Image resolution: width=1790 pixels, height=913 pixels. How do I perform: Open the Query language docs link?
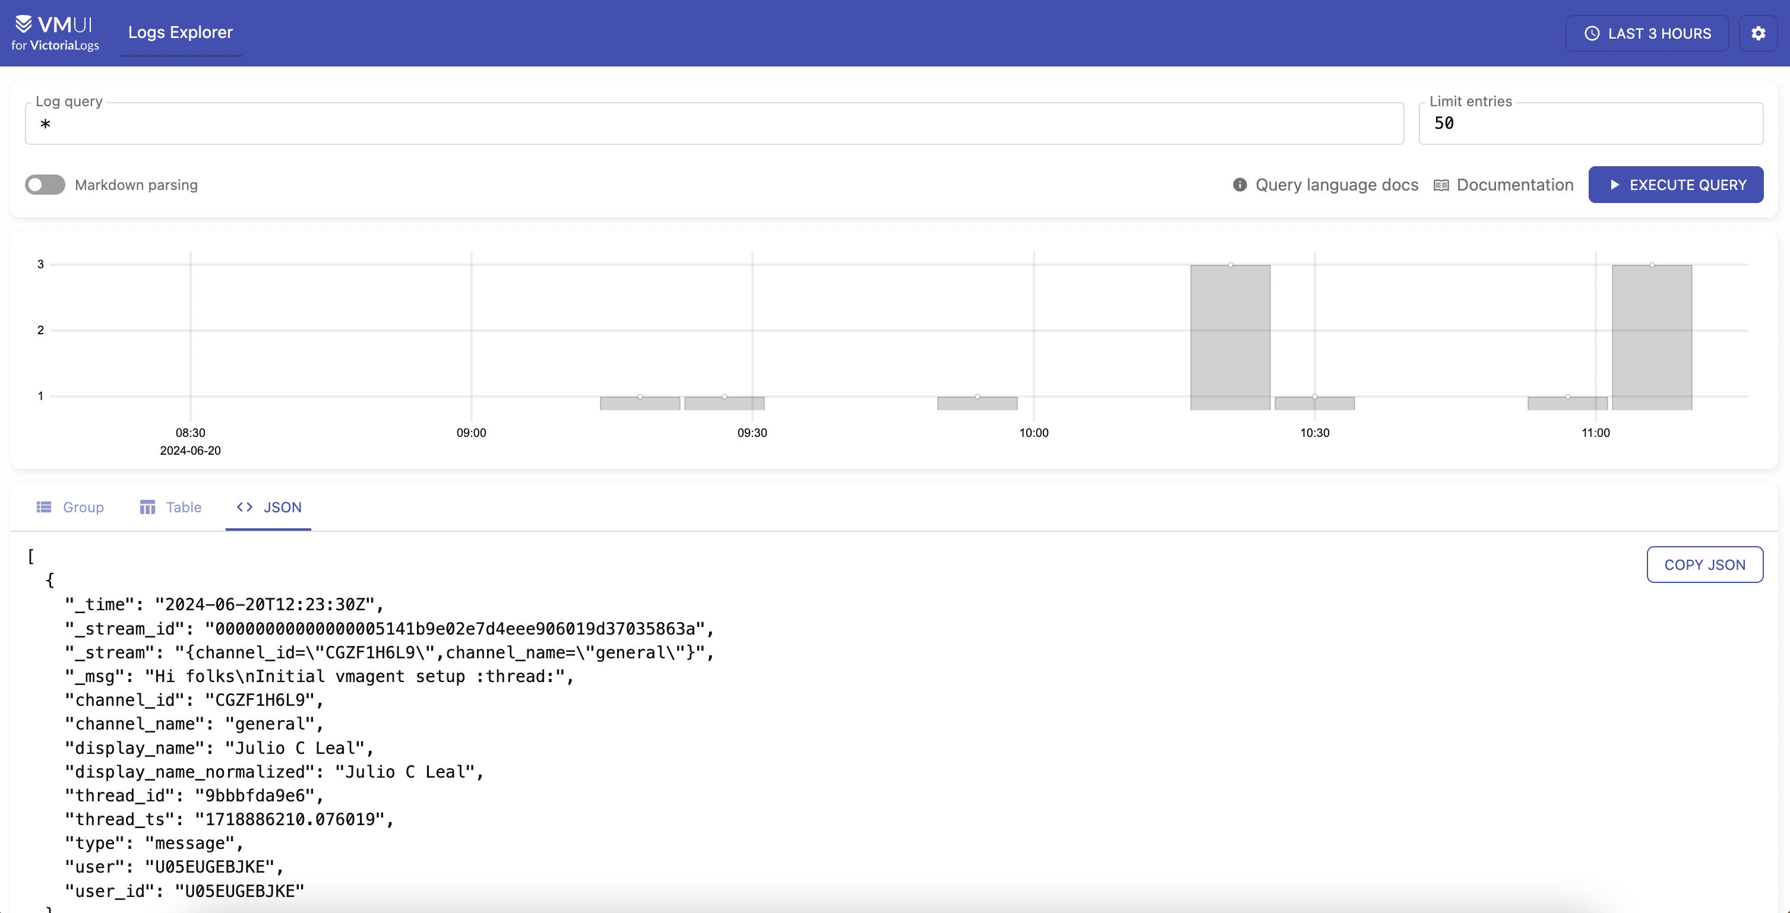1336,185
